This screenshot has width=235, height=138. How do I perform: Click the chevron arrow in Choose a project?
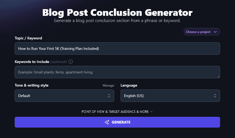pyautogui.click(x=215, y=32)
